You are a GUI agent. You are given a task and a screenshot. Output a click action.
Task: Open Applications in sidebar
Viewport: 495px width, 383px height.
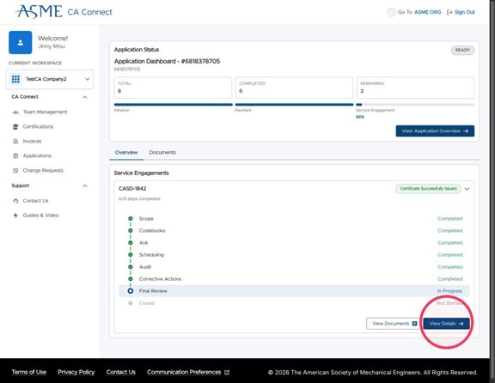(37, 155)
